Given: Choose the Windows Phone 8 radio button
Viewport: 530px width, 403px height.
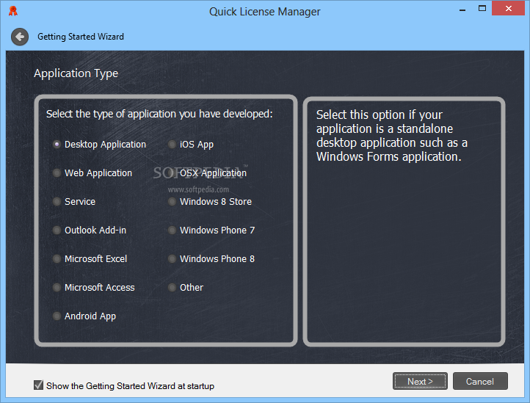Looking at the screenshot, I should 172,259.
